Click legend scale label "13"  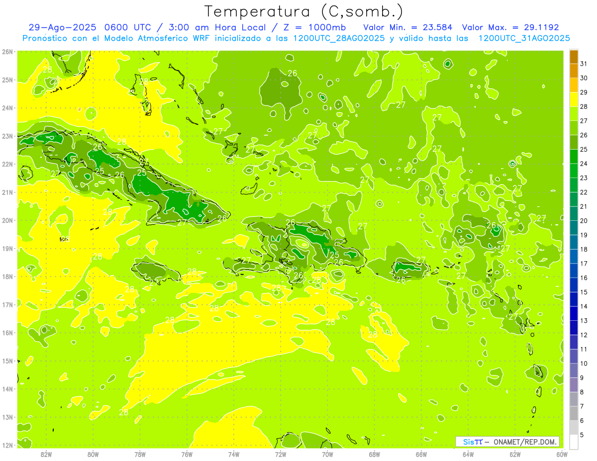tap(584, 321)
